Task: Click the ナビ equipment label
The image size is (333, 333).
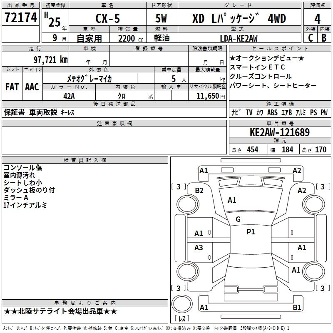Action: click(x=236, y=112)
